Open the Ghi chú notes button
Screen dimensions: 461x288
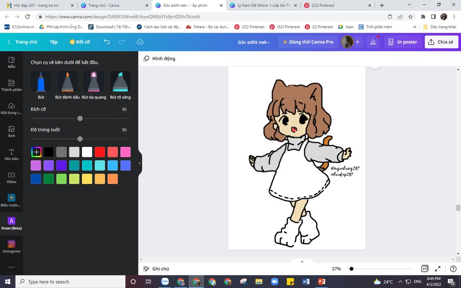tap(156, 269)
